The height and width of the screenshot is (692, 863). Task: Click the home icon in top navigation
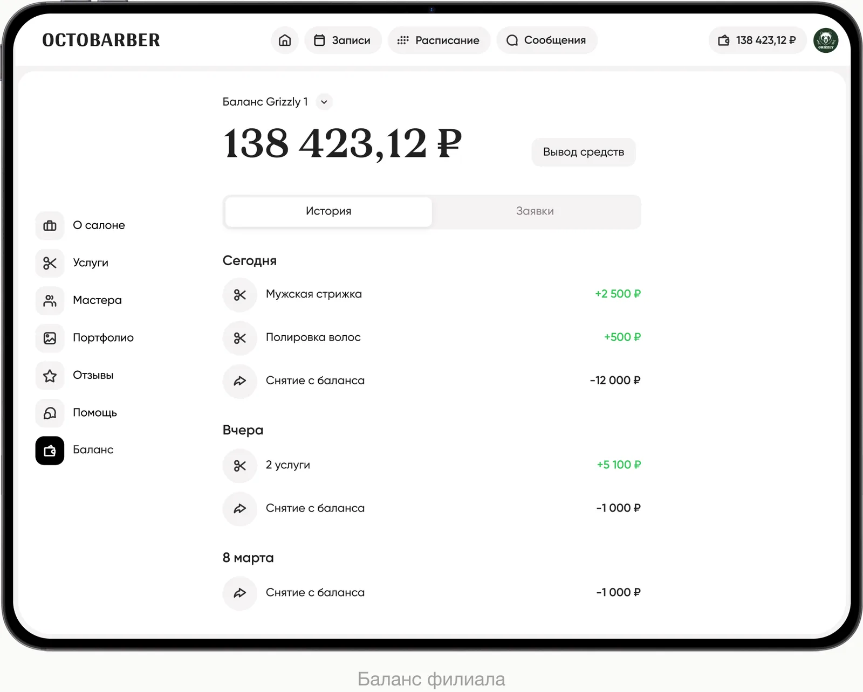tap(285, 40)
